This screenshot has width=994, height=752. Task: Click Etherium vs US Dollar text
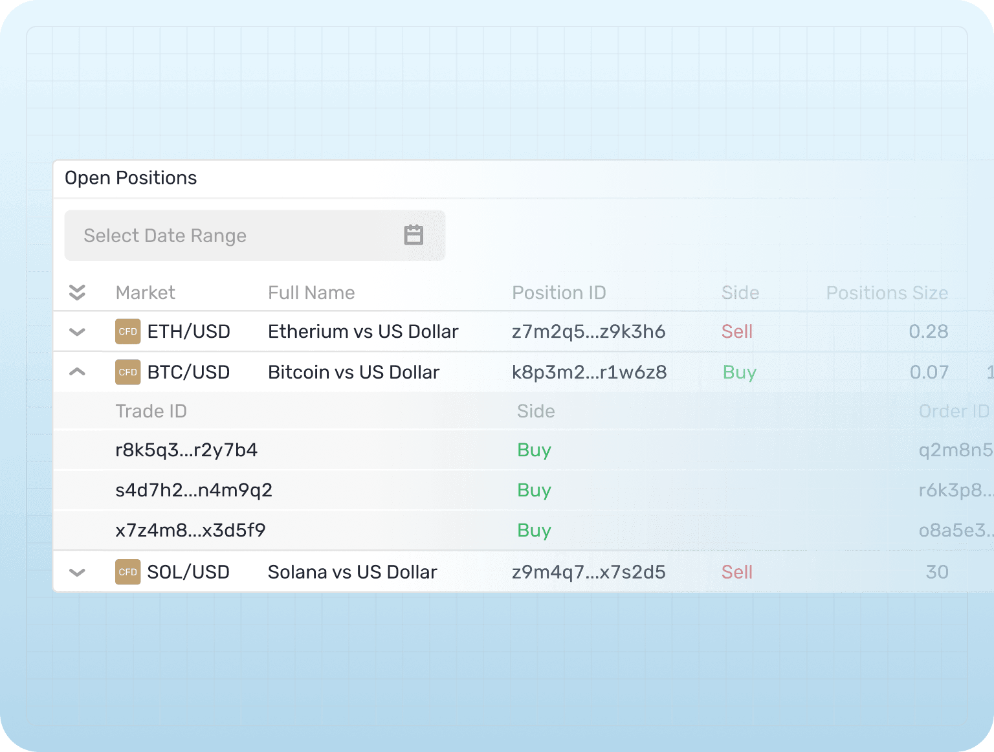363,331
